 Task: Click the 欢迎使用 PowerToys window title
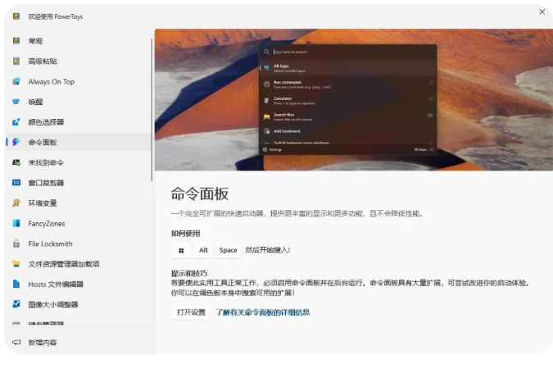[56, 16]
